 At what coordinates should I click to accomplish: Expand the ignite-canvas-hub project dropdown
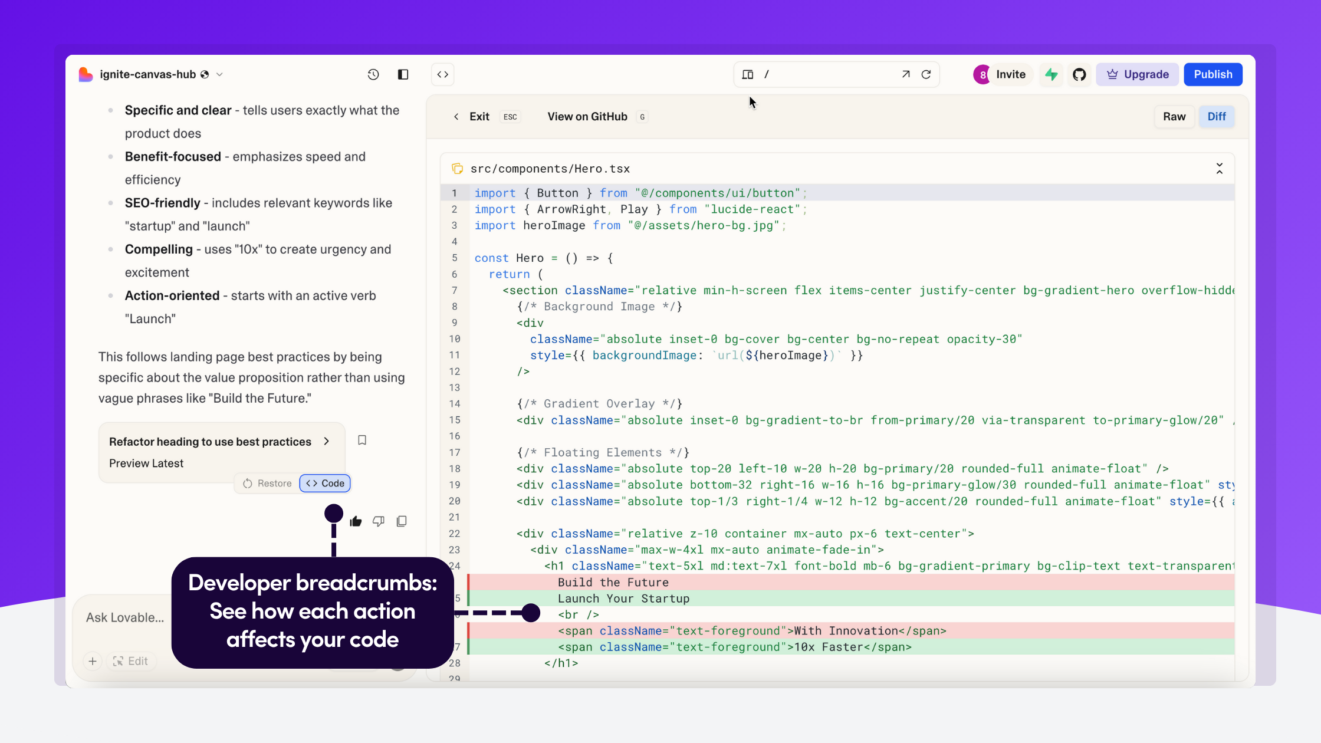(x=219, y=74)
